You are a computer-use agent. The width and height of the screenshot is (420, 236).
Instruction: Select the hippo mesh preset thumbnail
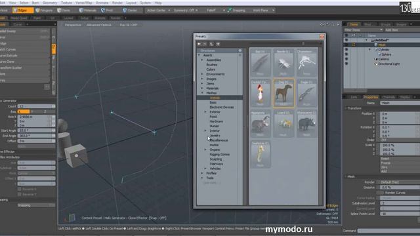pyautogui.click(x=261, y=124)
